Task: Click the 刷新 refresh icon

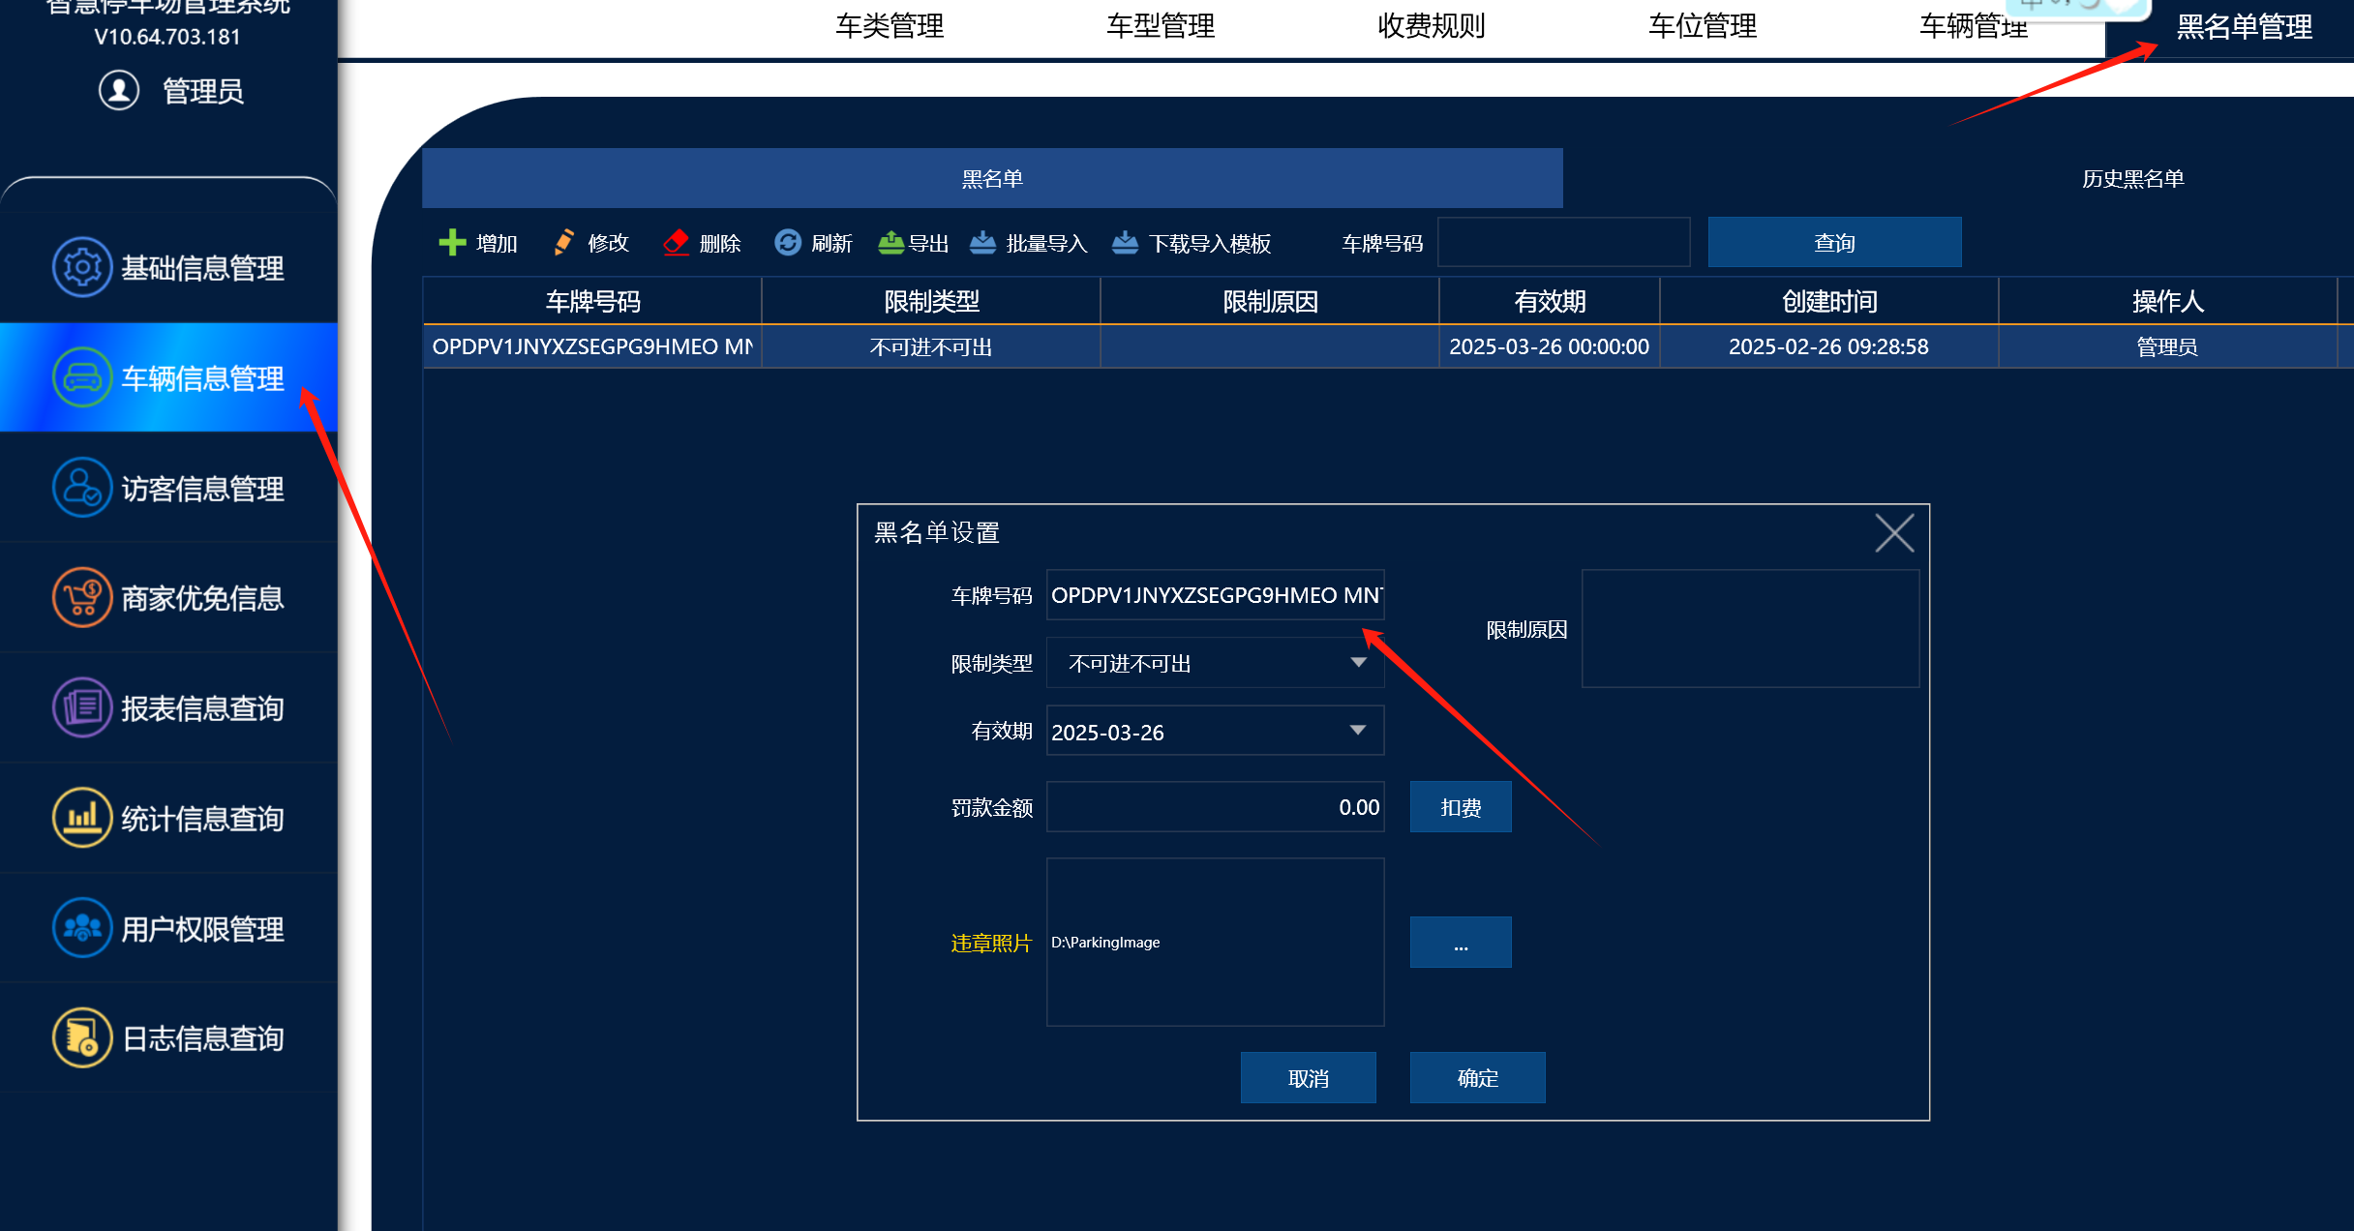Action: click(x=788, y=242)
